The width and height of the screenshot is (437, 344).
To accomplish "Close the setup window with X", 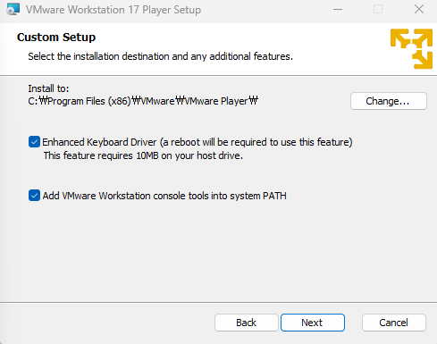I will [x=419, y=9].
